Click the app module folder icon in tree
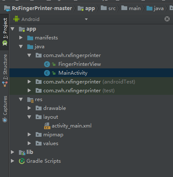The height and width of the screenshot is (177, 173). tap(22, 29)
